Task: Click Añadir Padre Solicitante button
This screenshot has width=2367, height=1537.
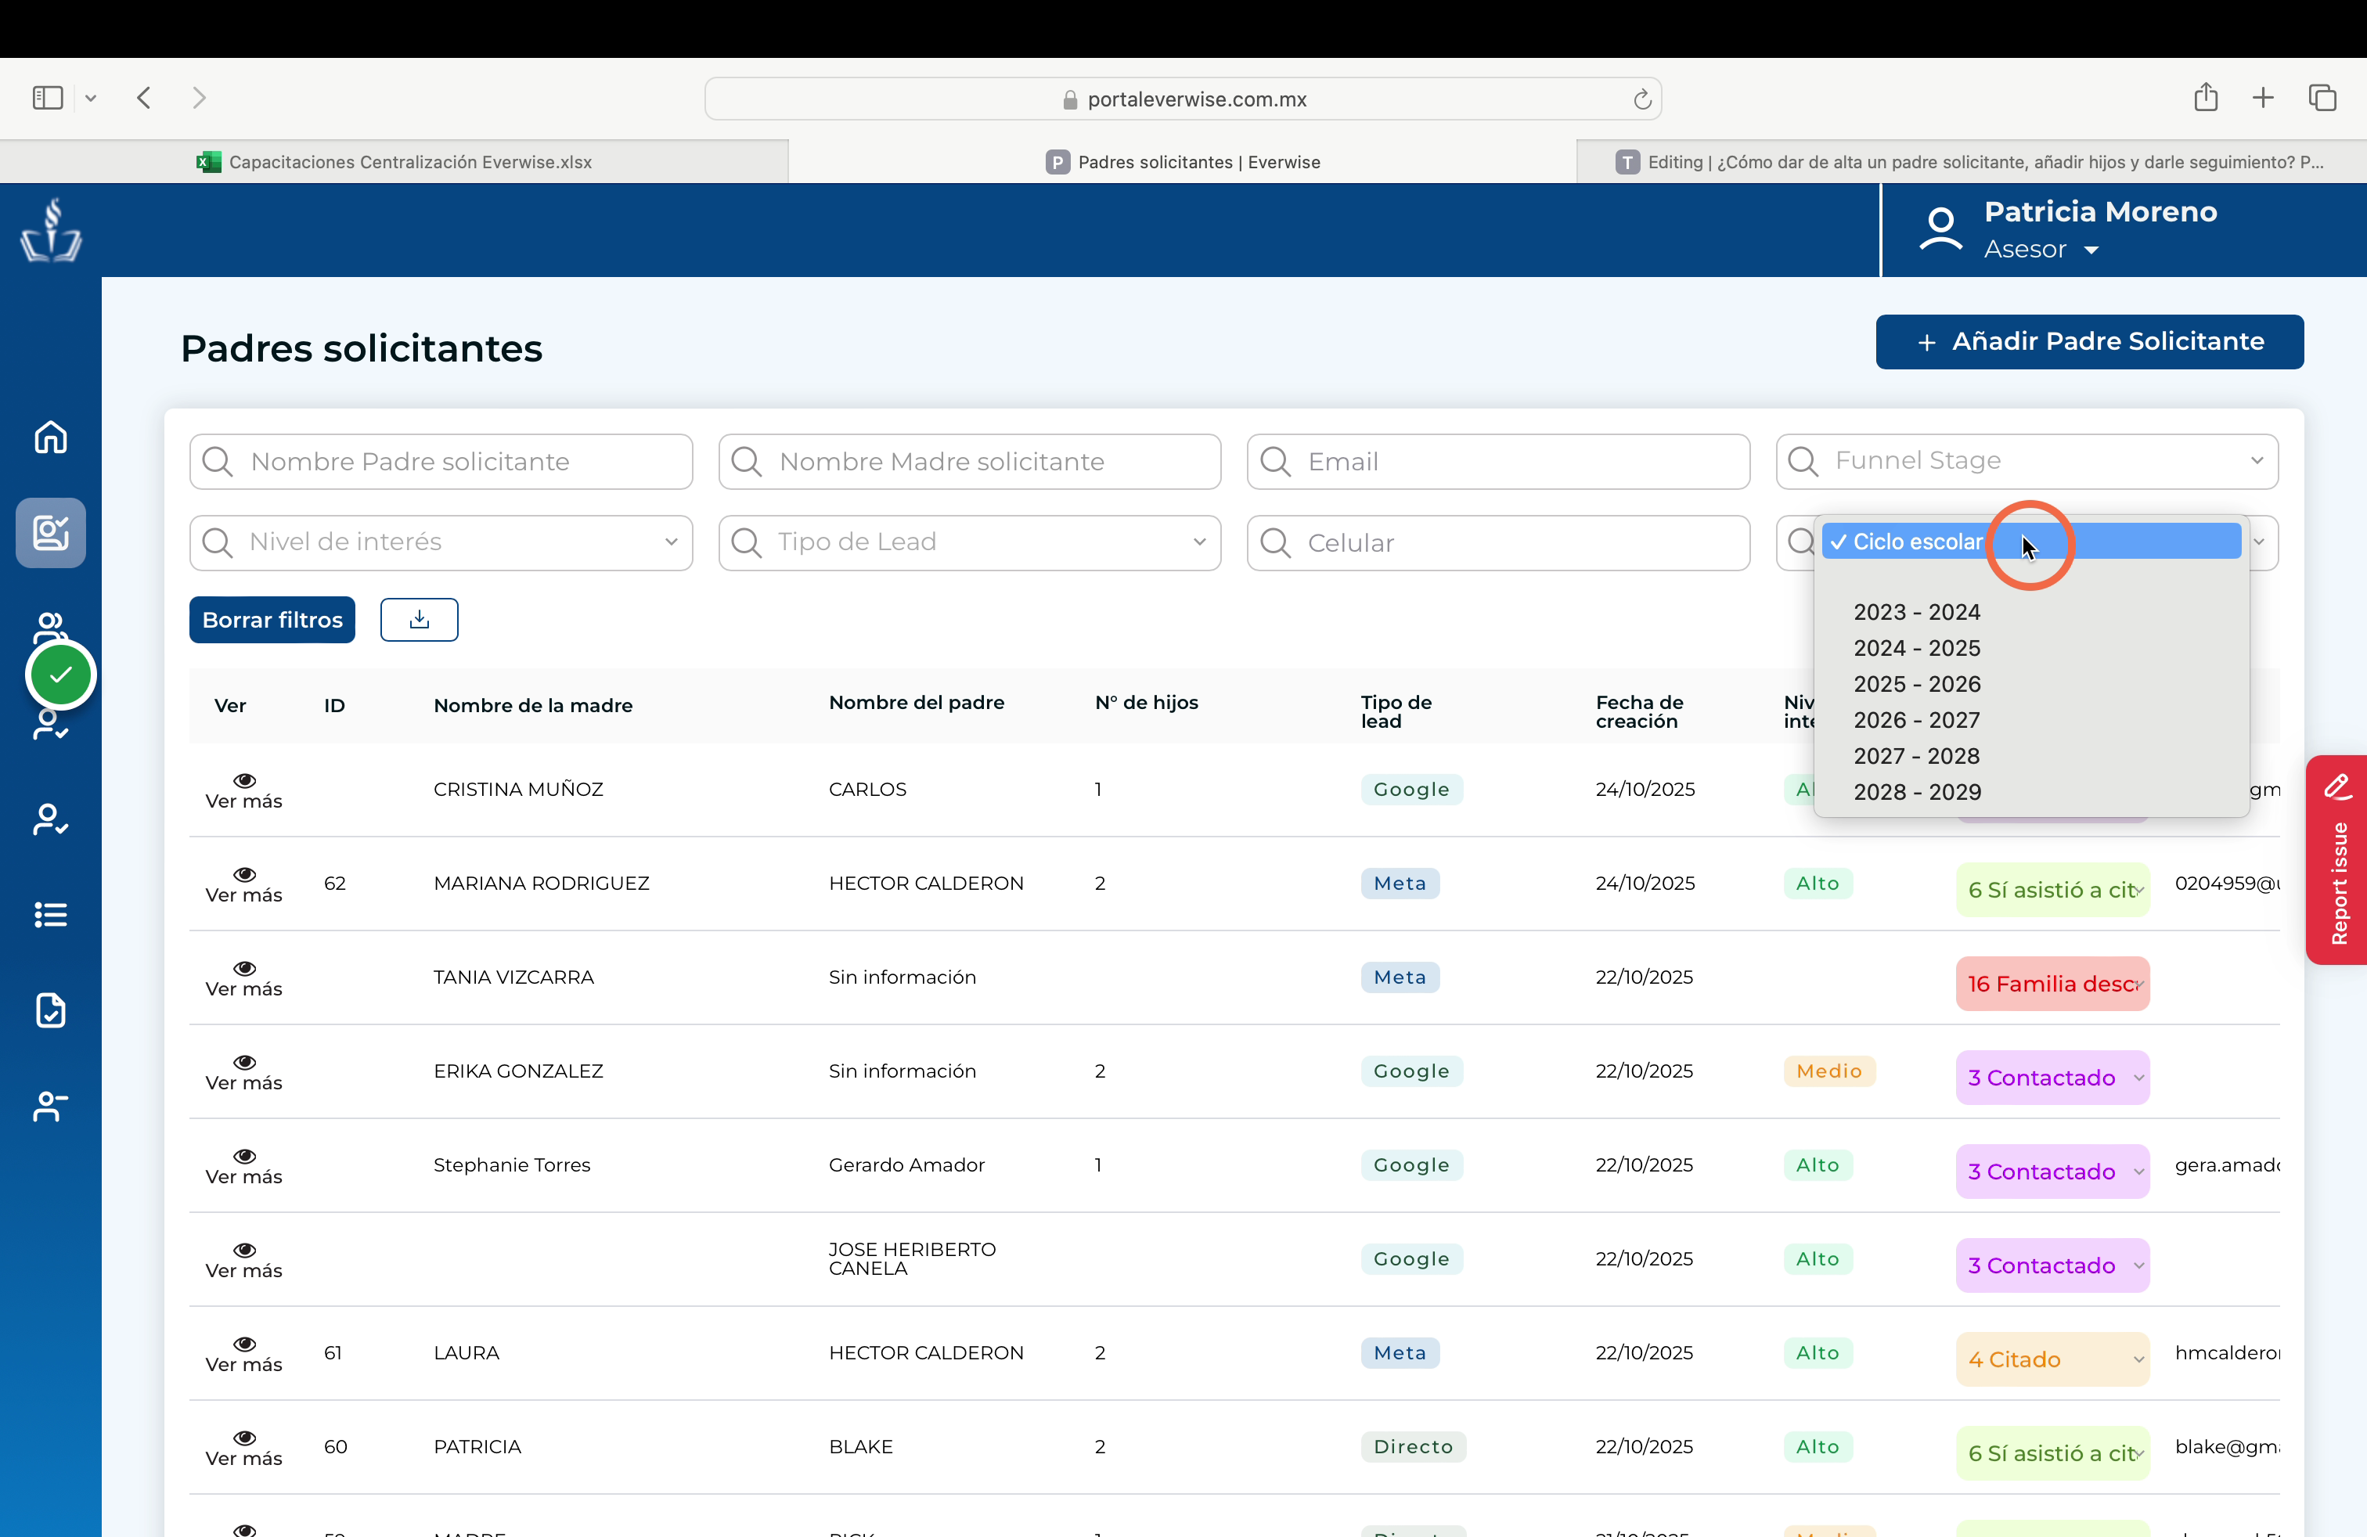Action: (2090, 342)
